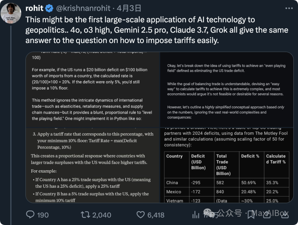Screen dimensions: 298x225
Task: Bookmark this tweet
Action: pyautogui.click(x=251, y=215)
